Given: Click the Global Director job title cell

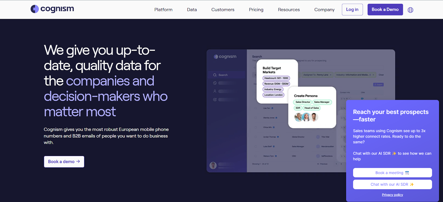Looking at the screenshot, I should (x=298, y=137).
